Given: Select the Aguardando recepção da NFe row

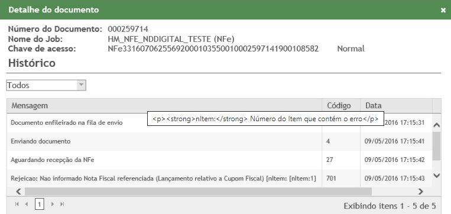Looking at the screenshot, I should tap(219, 160).
